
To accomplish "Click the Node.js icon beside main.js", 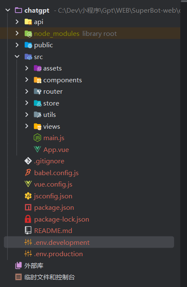I will coord(37,138).
